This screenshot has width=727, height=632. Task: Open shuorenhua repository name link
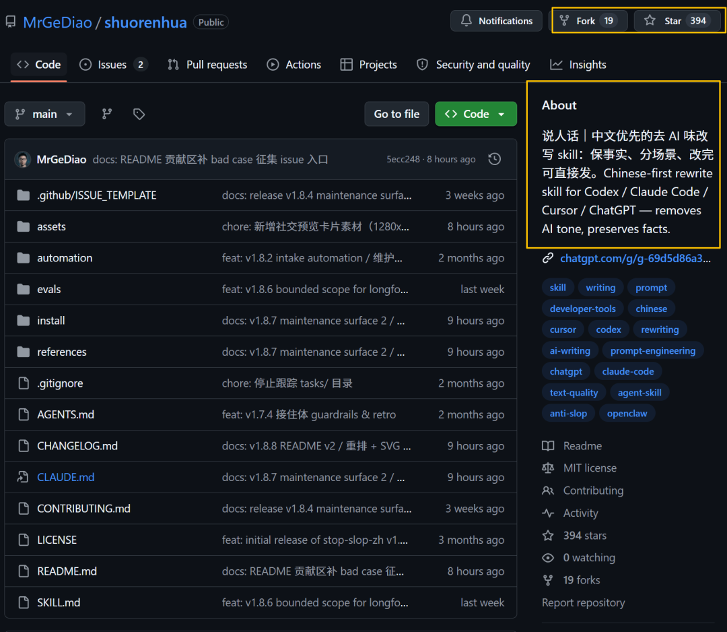click(x=145, y=22)
